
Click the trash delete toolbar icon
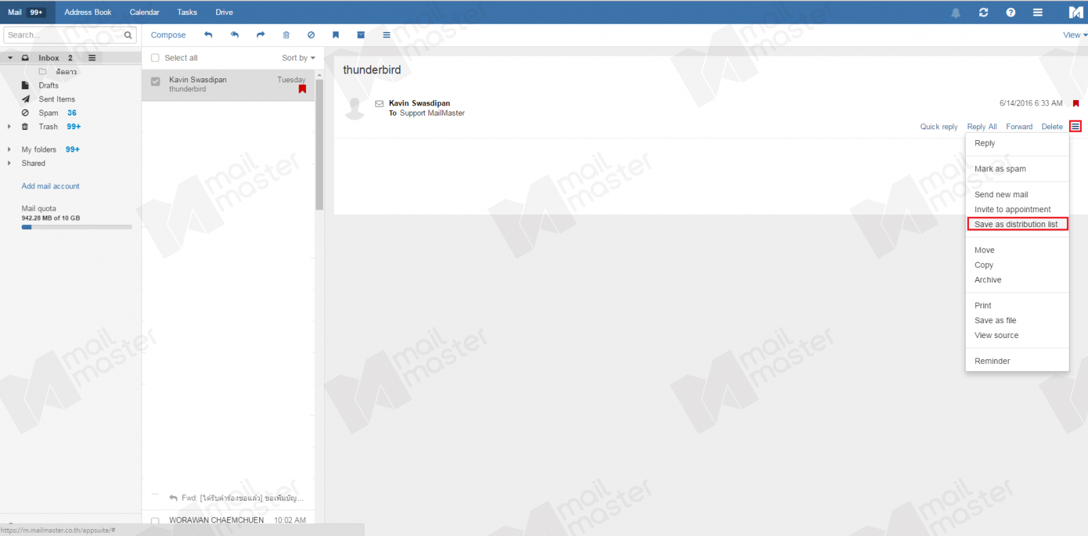[286, 35]
